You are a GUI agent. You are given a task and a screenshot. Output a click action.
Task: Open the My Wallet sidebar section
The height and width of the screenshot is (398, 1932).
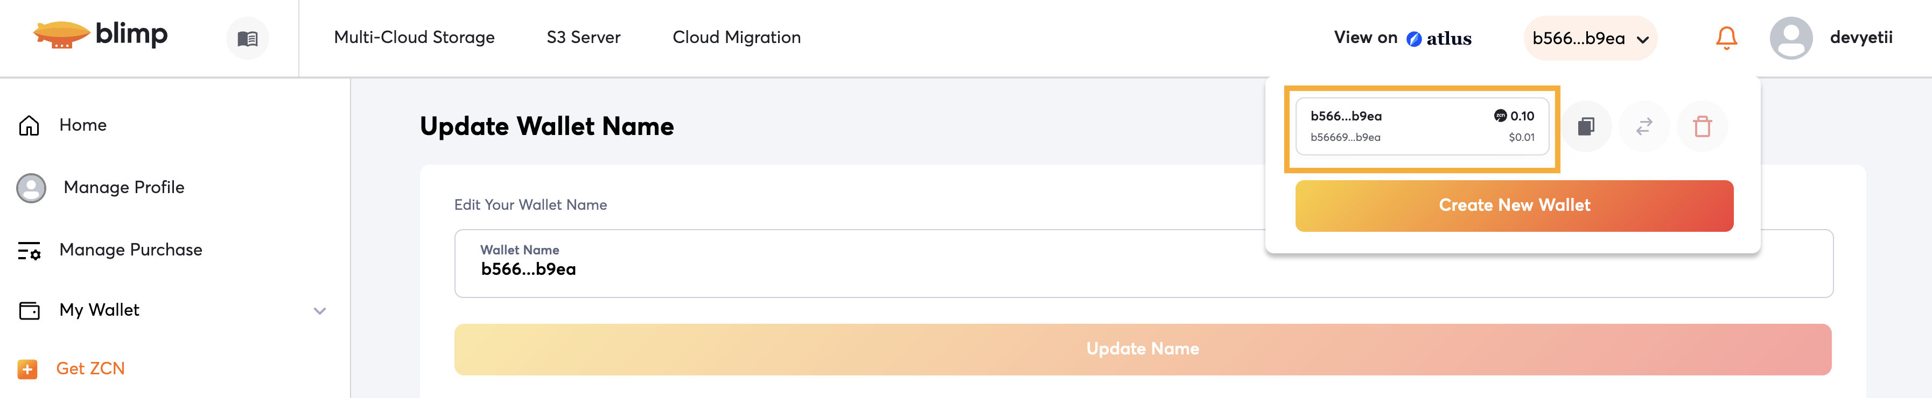pos(100,310)
